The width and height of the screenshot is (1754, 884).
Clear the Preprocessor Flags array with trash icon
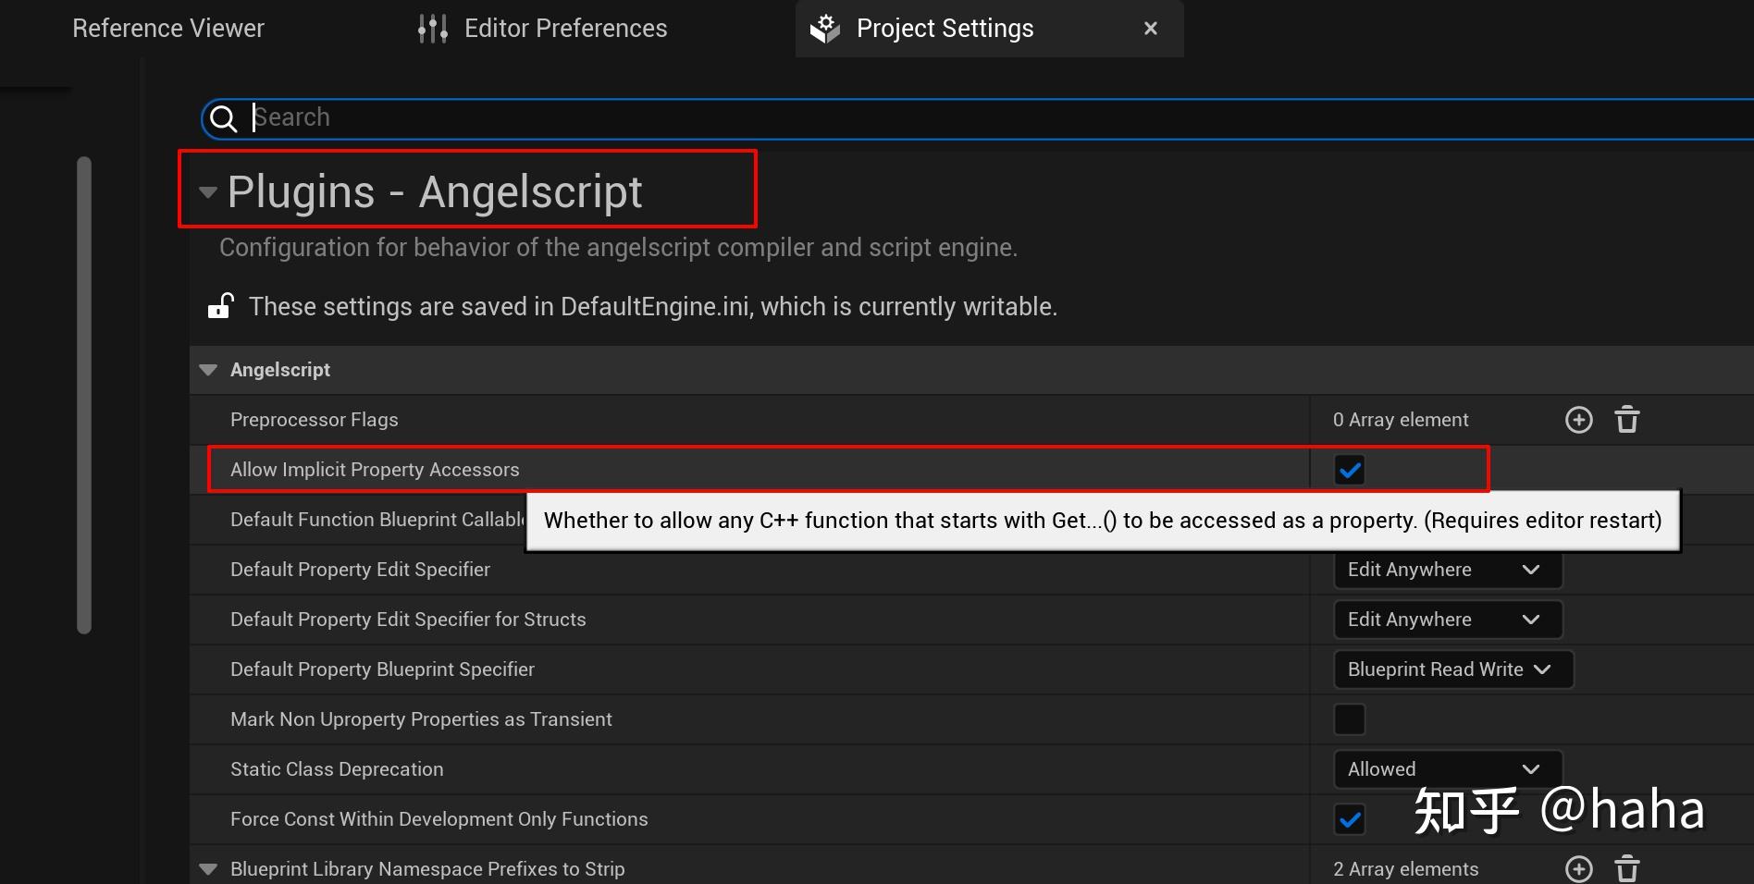click(x=1625, y=419)
